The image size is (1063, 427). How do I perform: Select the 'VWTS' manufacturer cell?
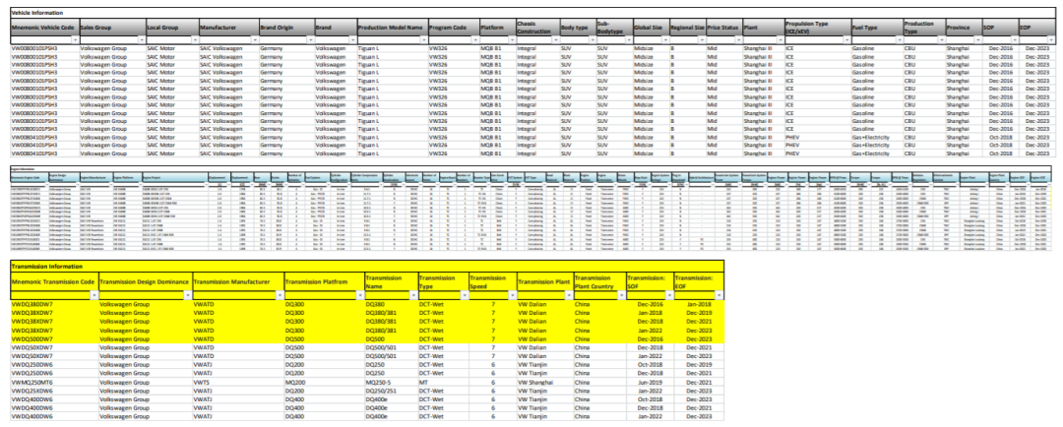(x=238, y=383)
